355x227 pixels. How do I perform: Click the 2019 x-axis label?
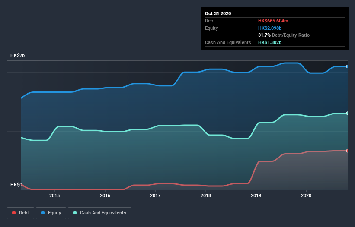[256, 195]
